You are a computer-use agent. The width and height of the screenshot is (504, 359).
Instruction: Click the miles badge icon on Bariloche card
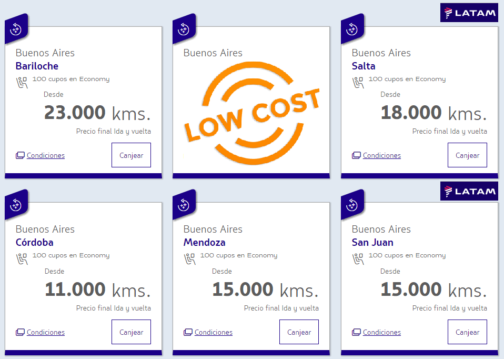tap(16, 29)
